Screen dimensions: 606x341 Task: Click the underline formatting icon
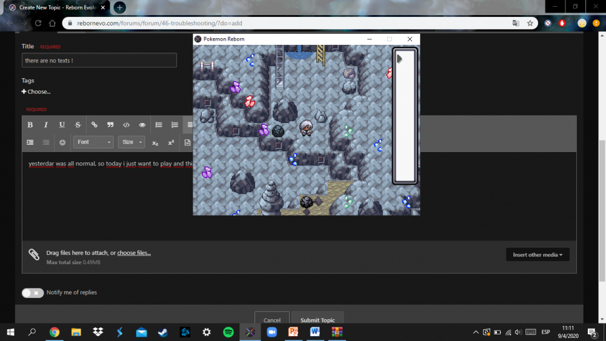tap(62, 125)
